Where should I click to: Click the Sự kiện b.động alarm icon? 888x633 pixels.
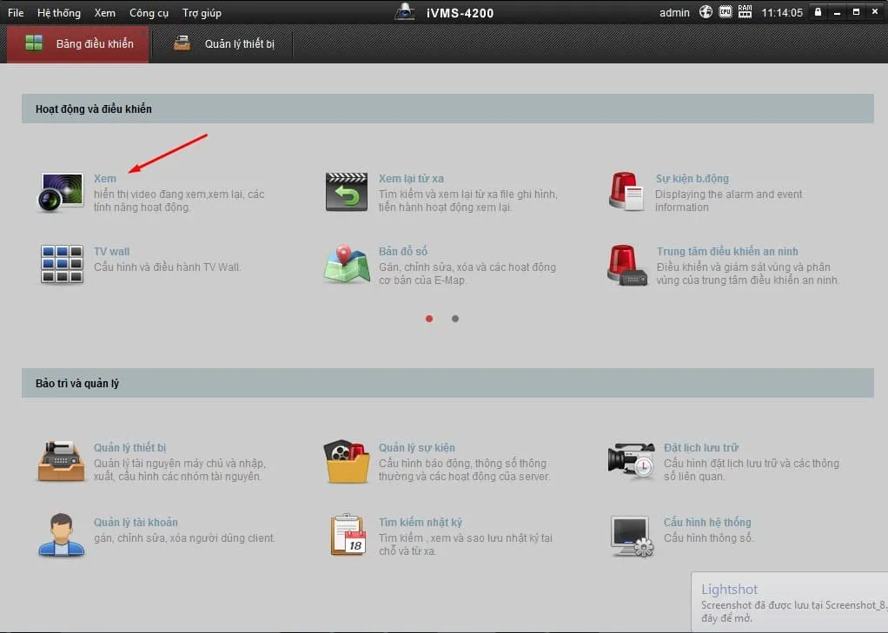pos(626,191)
